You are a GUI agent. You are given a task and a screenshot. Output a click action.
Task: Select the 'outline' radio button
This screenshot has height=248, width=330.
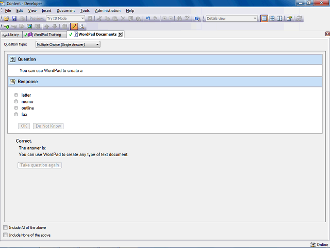[x=16, y=108]
